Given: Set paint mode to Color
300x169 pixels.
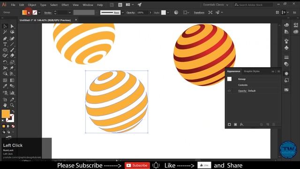Looking at the screenshot, I should 4,126.
